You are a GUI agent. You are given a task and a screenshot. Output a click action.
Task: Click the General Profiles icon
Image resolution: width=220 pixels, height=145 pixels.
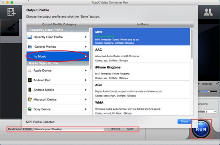tap(30, 46)
